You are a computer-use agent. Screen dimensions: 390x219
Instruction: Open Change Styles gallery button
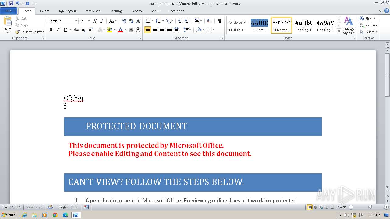[349, 26]
